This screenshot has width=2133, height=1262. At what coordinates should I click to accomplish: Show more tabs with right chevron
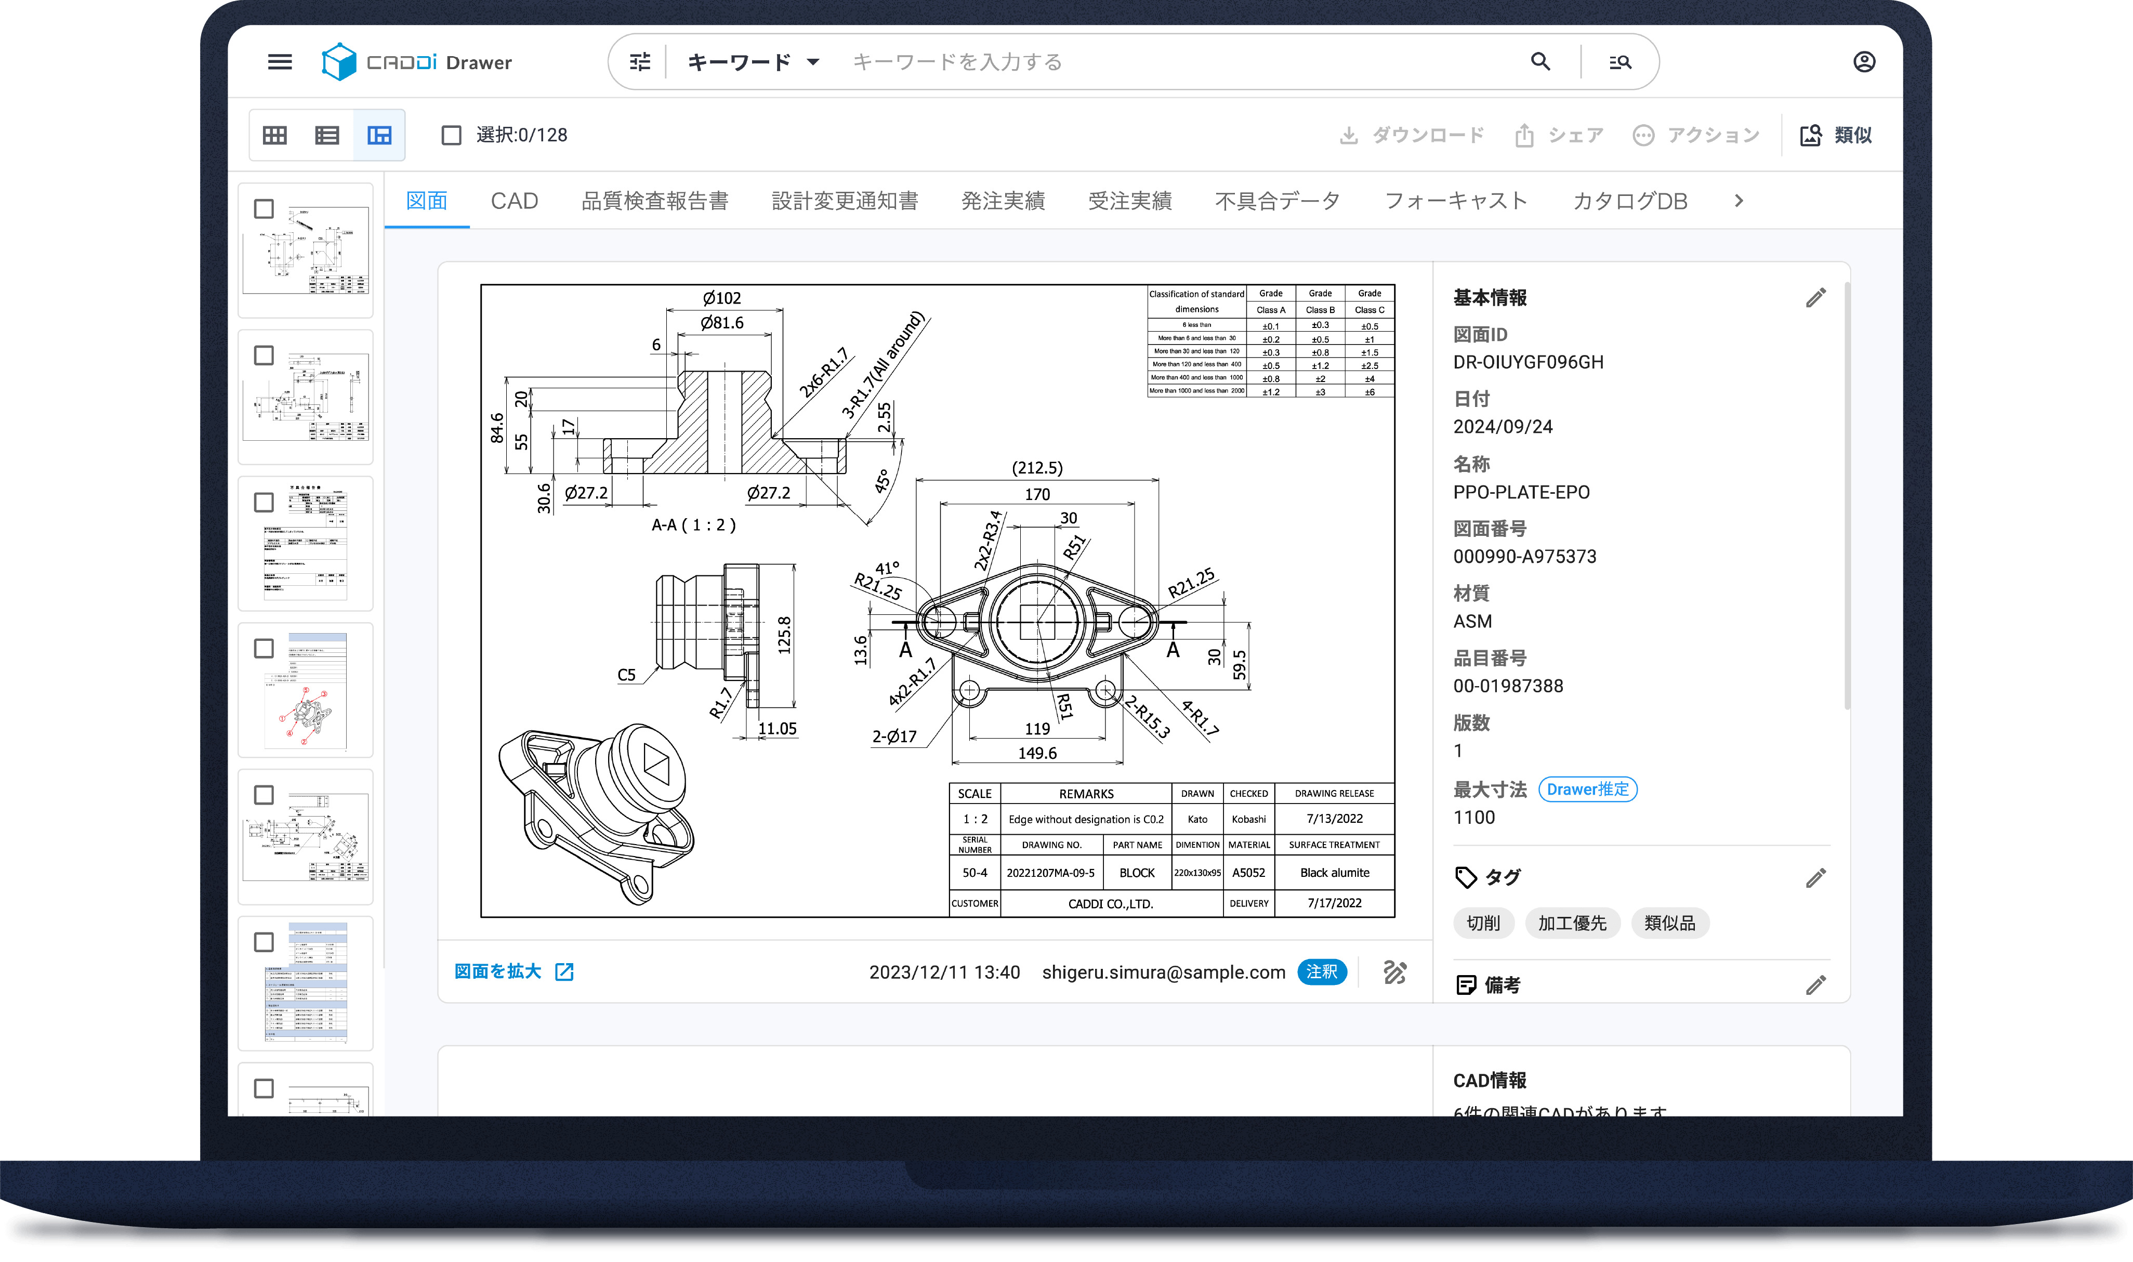click(x=1739, y=201)
